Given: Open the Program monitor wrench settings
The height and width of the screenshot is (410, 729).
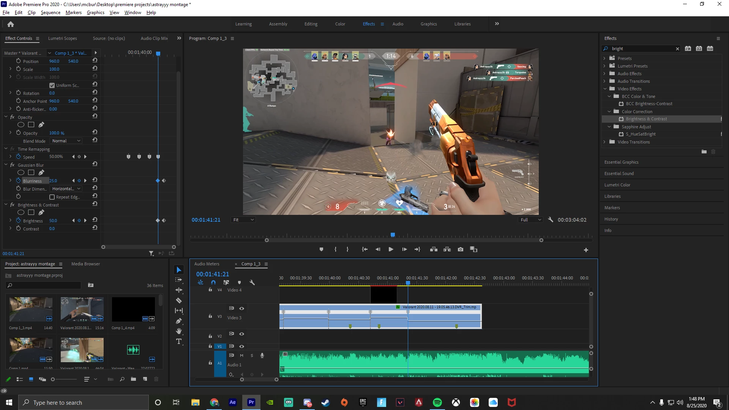Looking at the screenshot, I should coord(551,219).
